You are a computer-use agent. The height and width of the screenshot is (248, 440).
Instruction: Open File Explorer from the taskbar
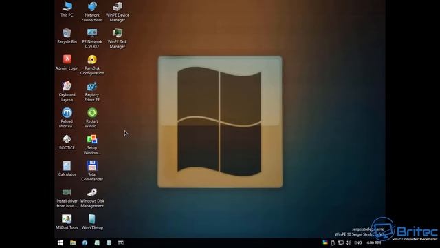point(73,242)
